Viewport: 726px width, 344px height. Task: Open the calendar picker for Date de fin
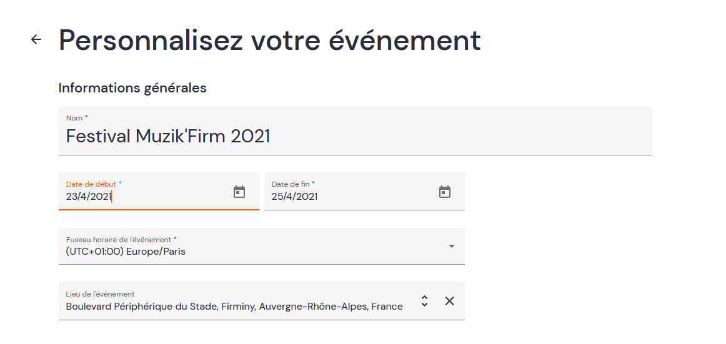[x=444, y=192]
